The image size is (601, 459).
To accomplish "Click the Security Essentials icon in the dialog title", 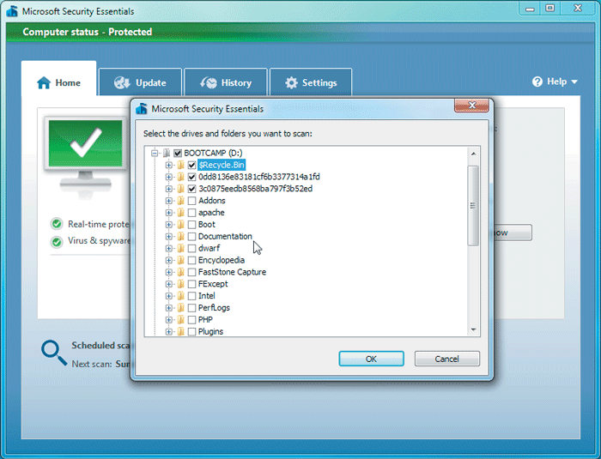I will 142,109.
